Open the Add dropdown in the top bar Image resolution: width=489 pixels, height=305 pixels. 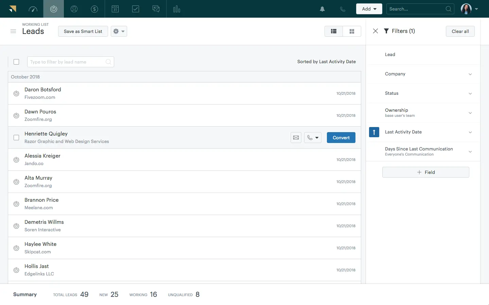(x=369, y=9)
